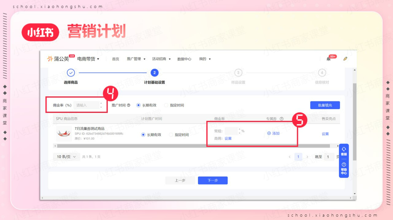Open the 推广管理 menu
The width and height of the screenshot is (393, 220).
pos(136,59)
